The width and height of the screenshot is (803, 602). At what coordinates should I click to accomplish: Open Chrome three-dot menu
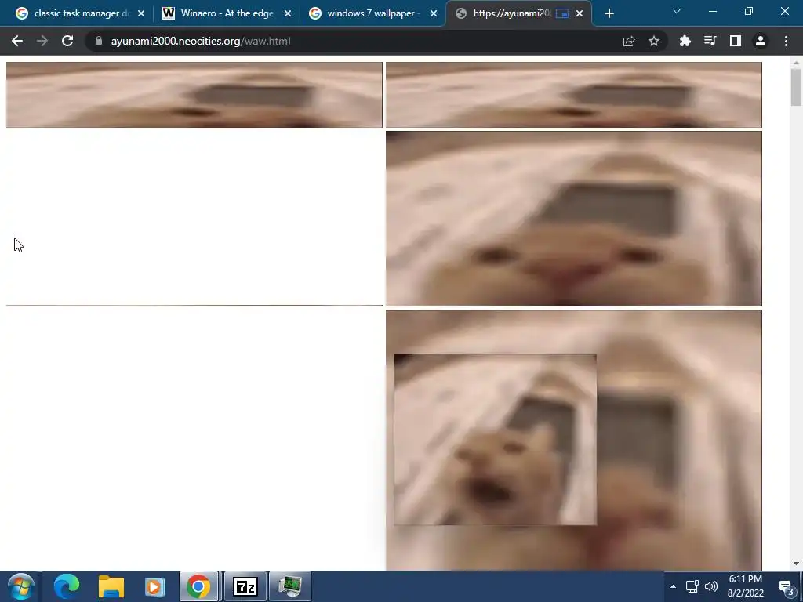tap(786, 41)
